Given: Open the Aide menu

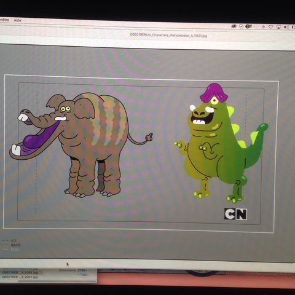Looking at the screenshot, I should coord(17,20).
